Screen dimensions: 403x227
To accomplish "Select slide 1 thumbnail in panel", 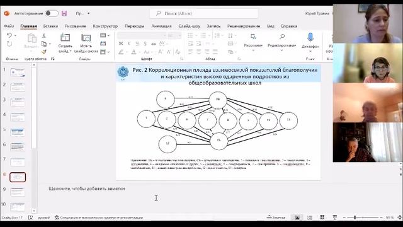I will (x=18, y=73).
